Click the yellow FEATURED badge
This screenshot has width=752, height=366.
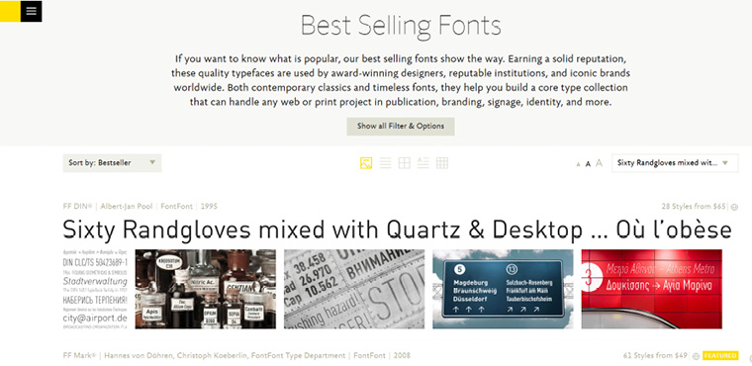tap(720, 356)
